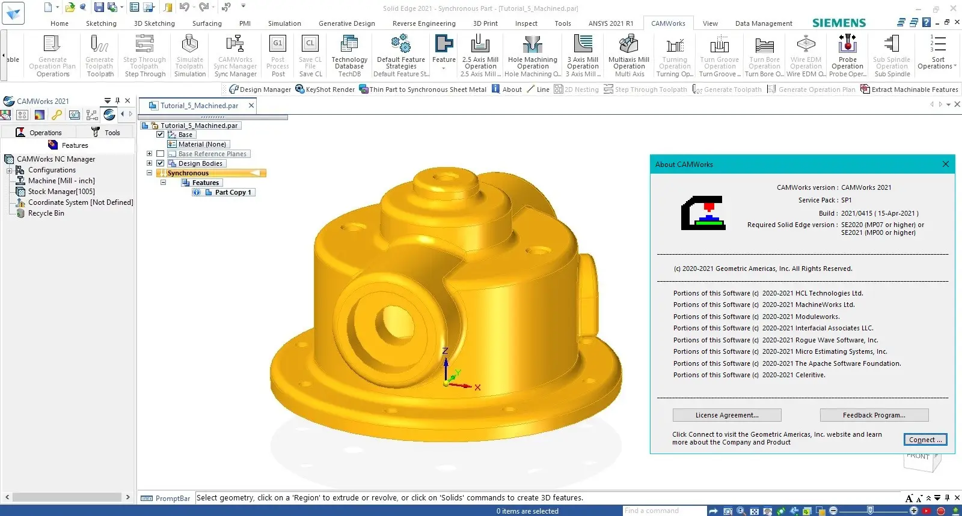
Task: Click the License Agreement button
Action: pyautogui.click(x=727, y=415)
